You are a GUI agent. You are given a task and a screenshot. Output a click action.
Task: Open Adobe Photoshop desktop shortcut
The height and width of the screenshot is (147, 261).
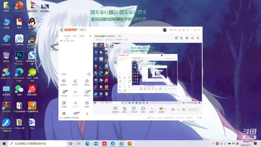(x=19, y=58)
